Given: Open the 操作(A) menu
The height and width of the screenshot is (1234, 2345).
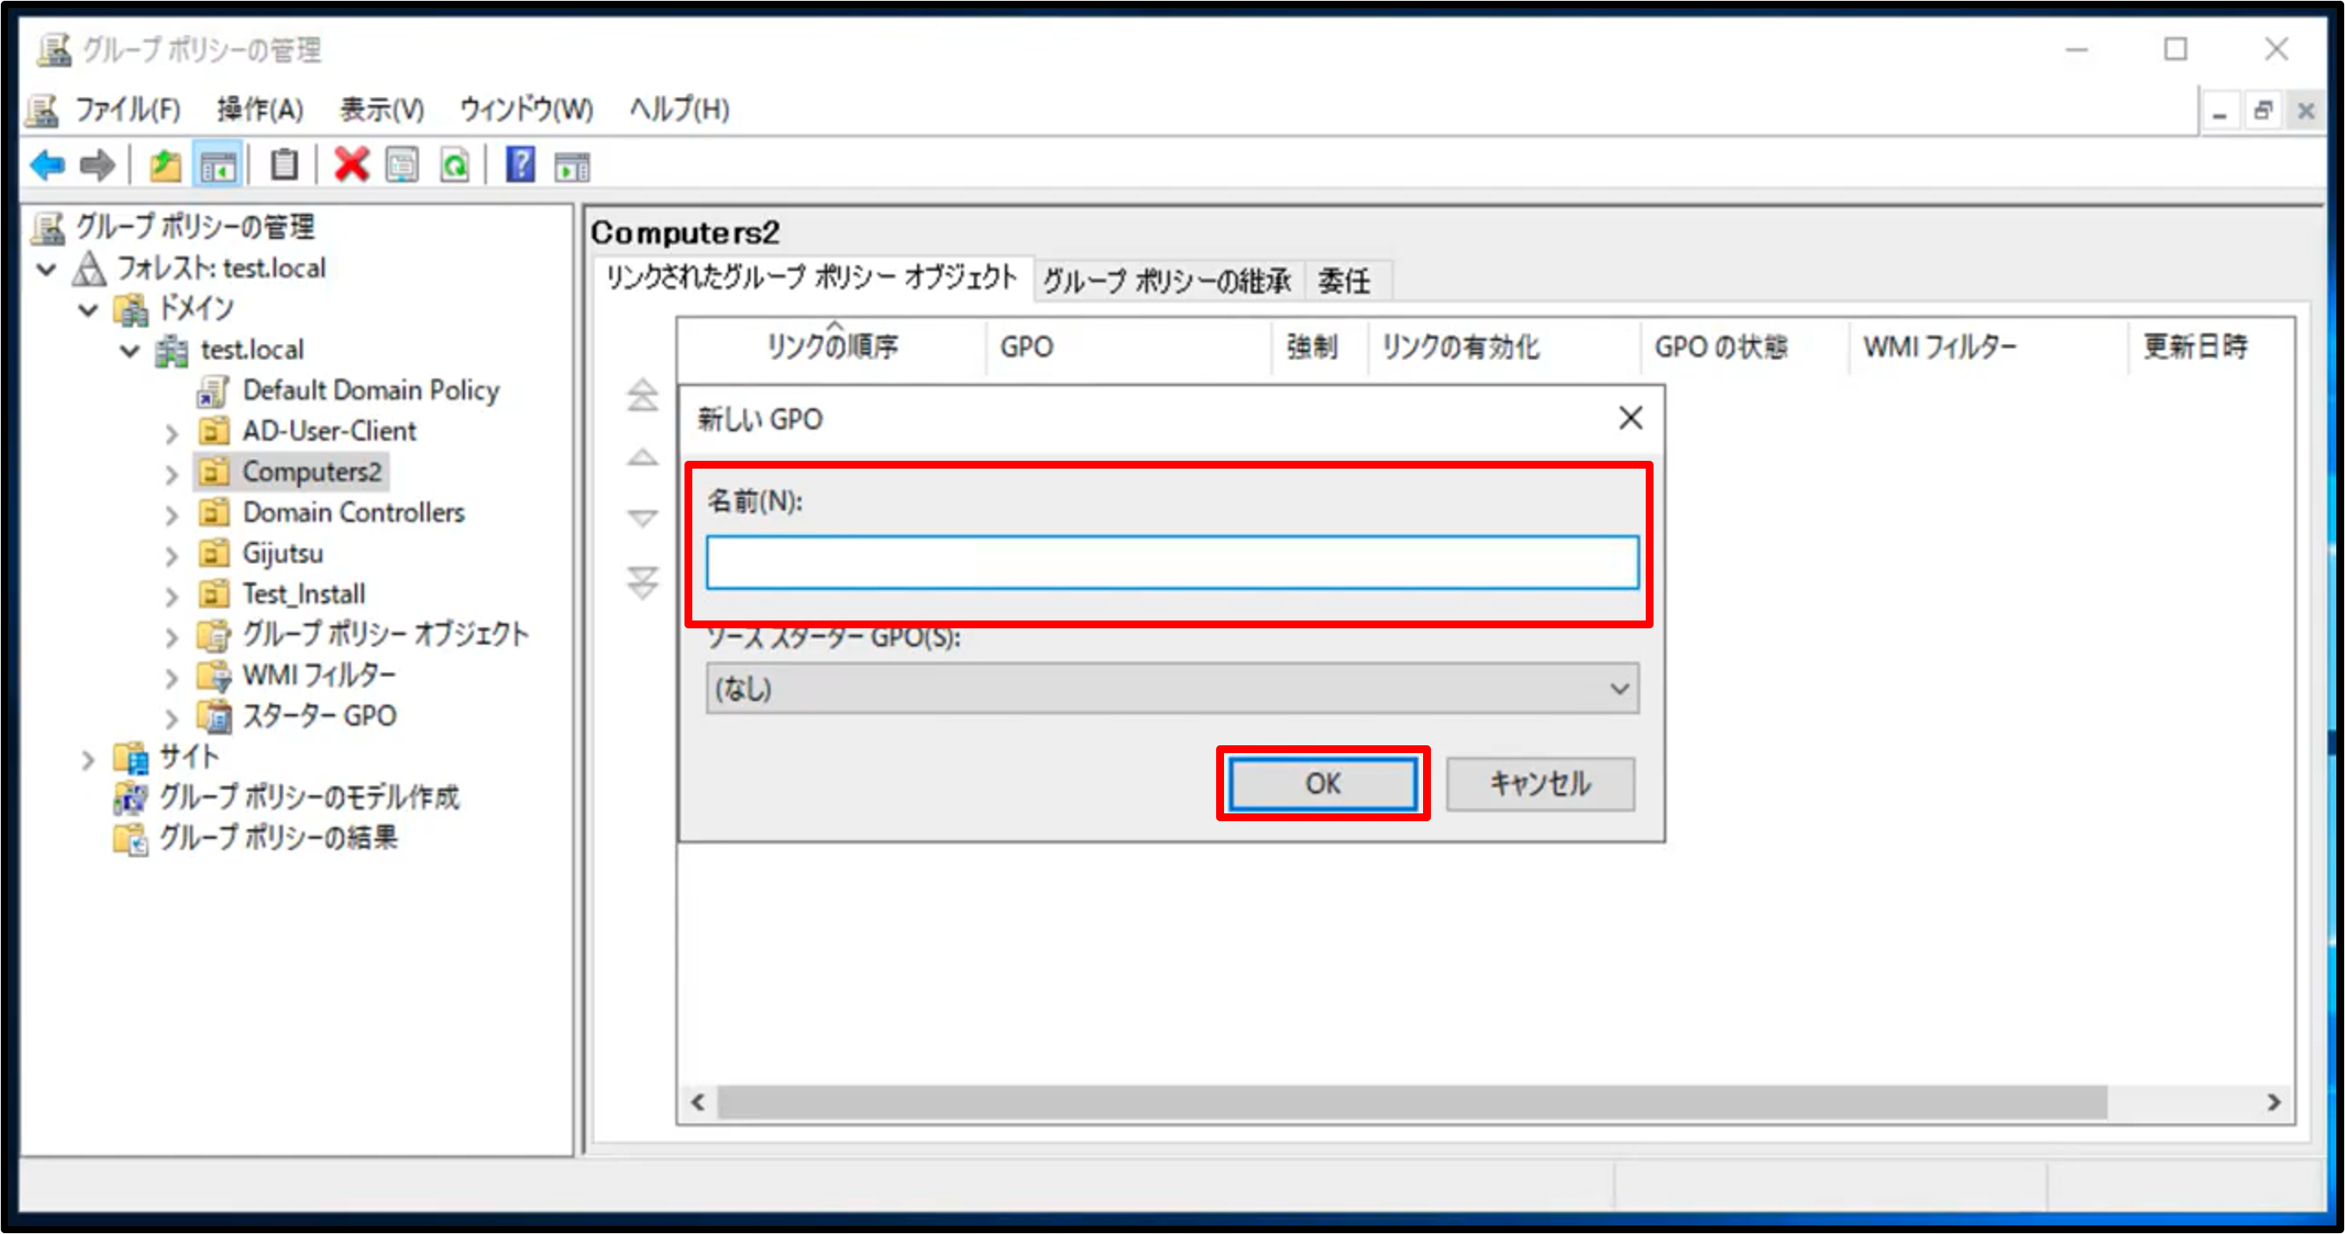Looking at the screenshot, I should pyautogui.click(x=260, y=110).
